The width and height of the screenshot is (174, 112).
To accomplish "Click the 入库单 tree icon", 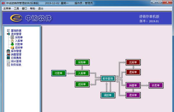I will [x=12, y=41].
